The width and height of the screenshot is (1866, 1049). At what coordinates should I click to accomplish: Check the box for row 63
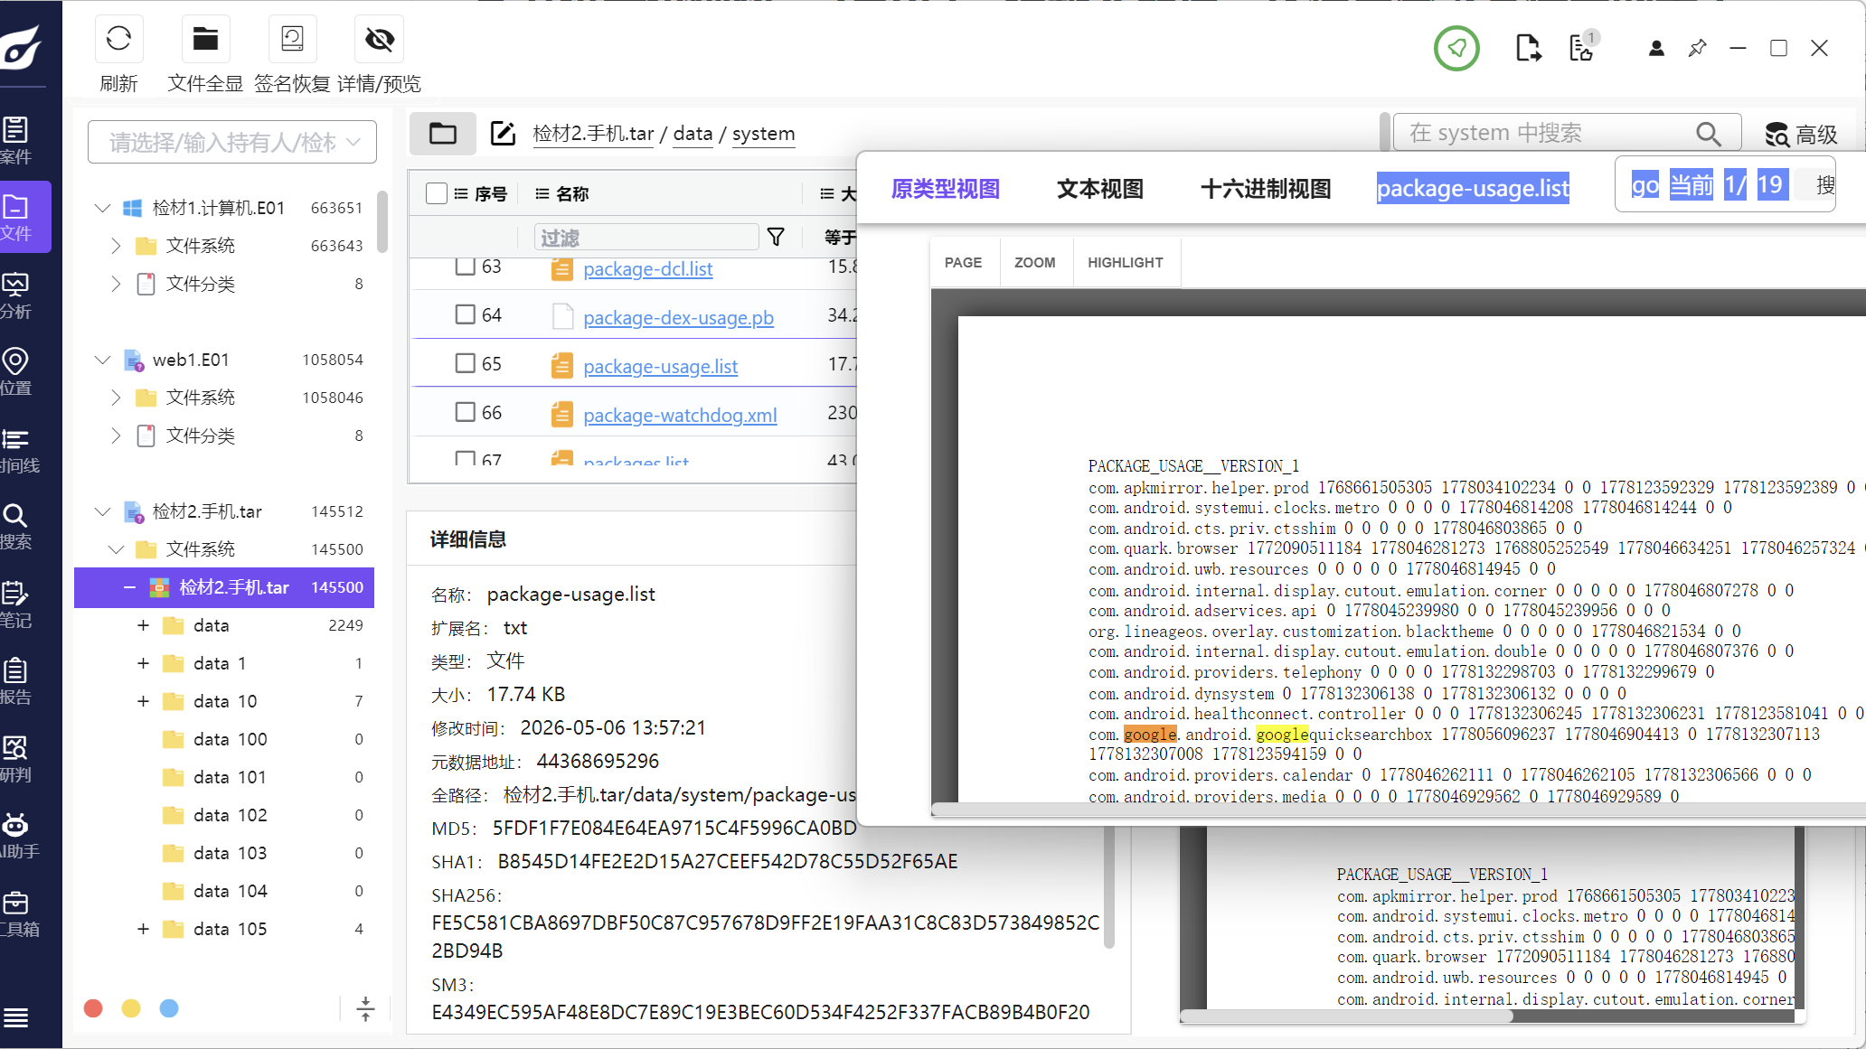point(466,266)
